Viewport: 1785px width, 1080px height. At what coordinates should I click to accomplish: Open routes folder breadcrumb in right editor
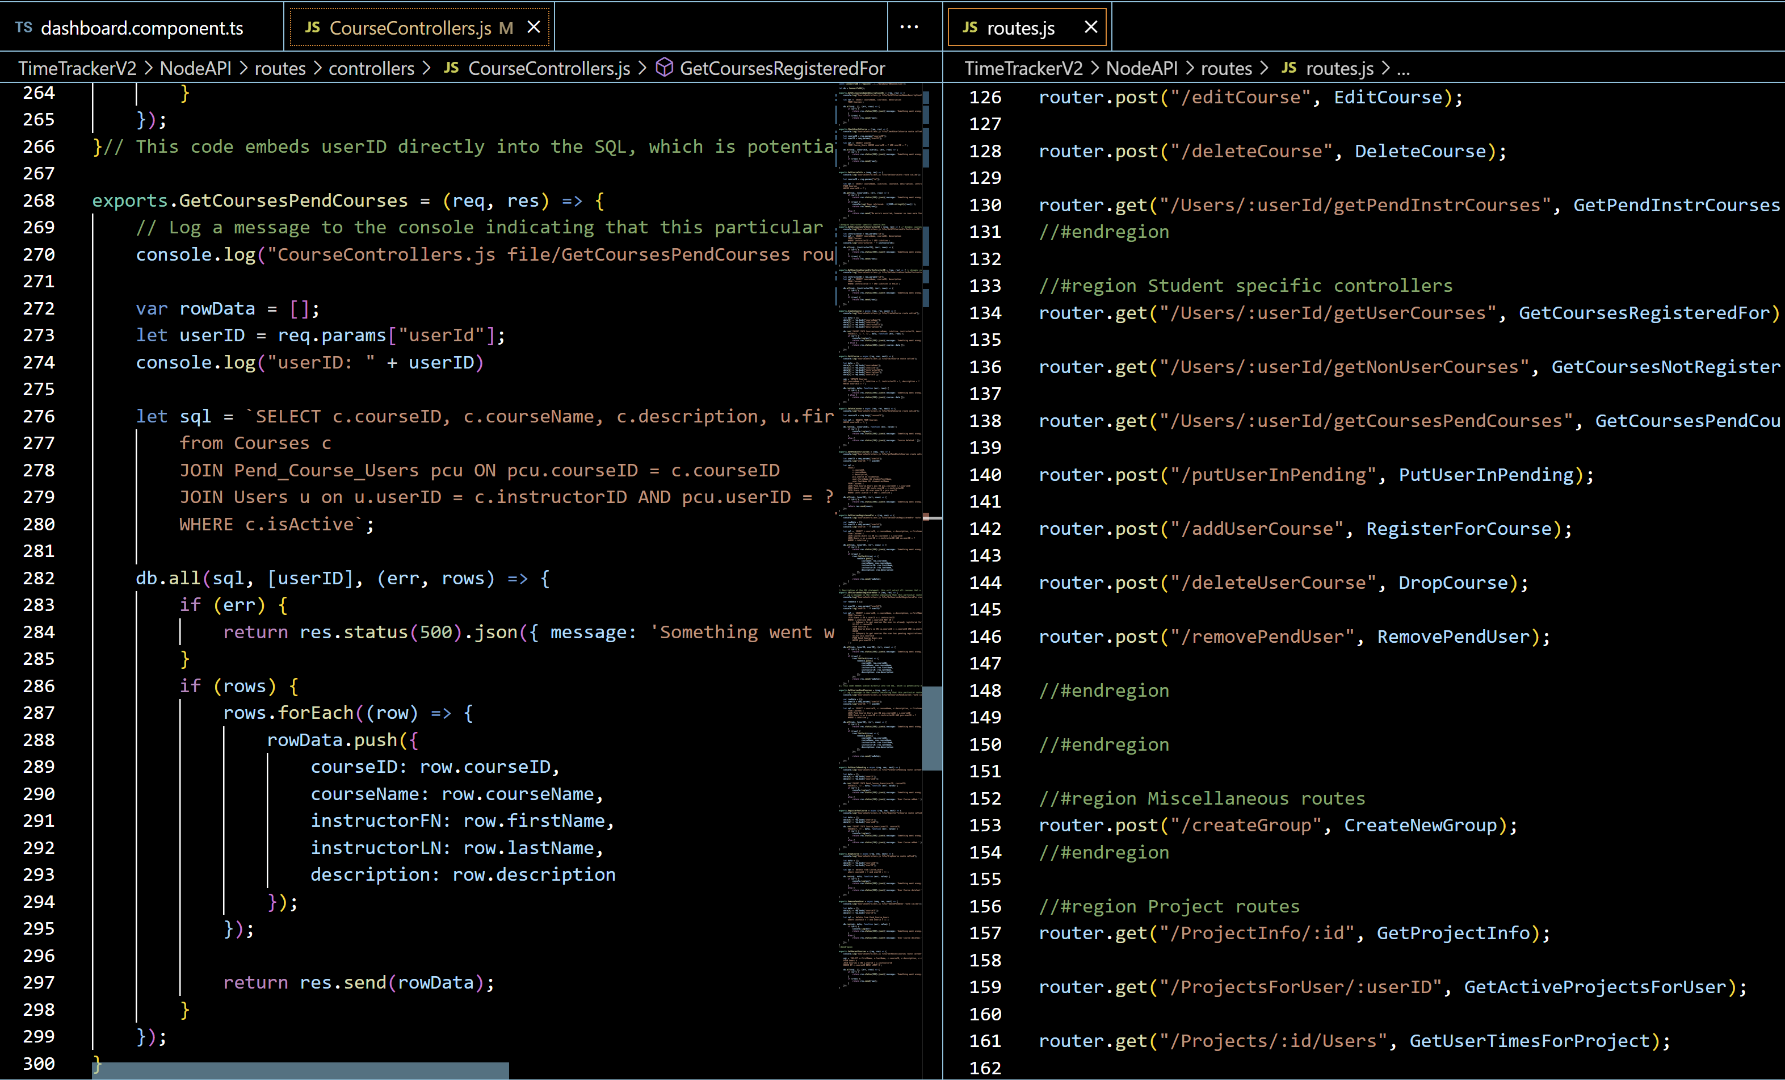pyautogui.click(x=1227, y=68)
